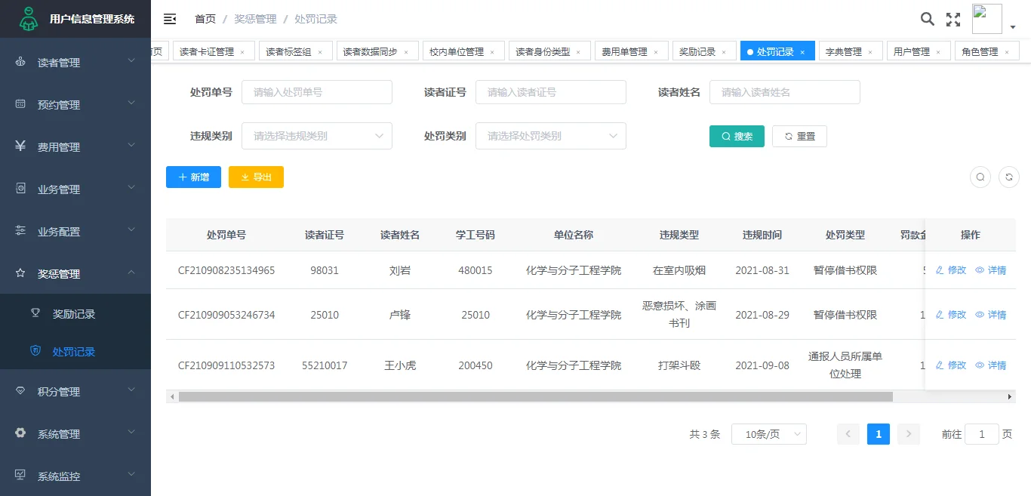Toggle search panel with round magnifier icon

[x=980, y=177]
